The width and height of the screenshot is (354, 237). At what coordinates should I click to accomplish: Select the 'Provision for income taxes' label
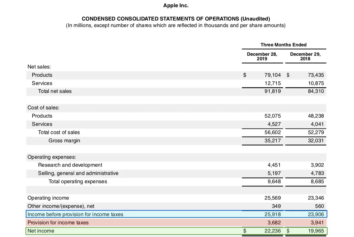pos(58,223)
